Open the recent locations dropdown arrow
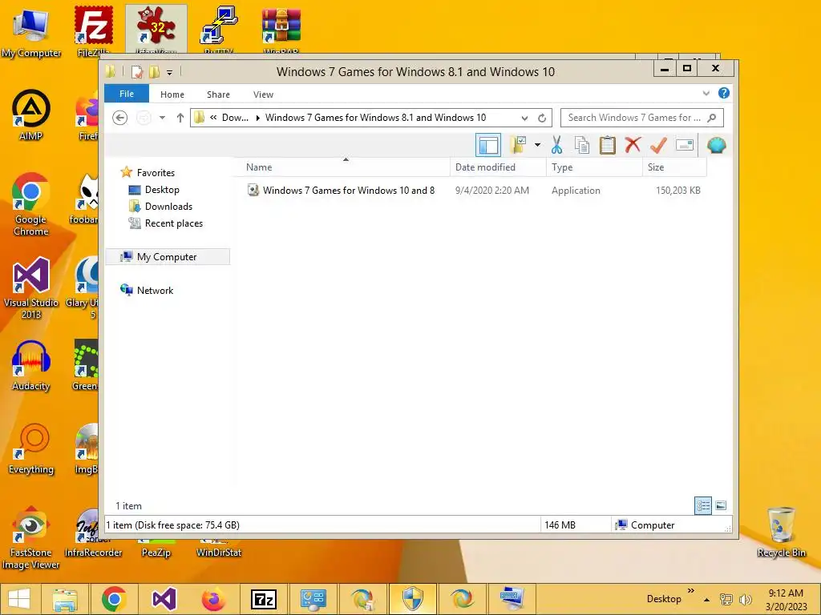Image resolution: width=821 pixels, height=615 pixels. (162, 118)
